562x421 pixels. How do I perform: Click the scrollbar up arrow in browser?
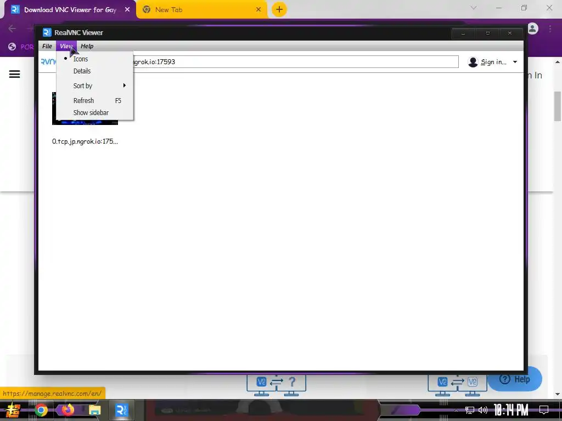coord(558,62)
